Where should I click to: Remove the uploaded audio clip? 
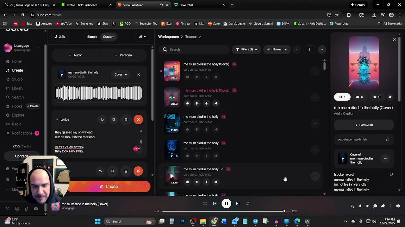click(139, 74)
